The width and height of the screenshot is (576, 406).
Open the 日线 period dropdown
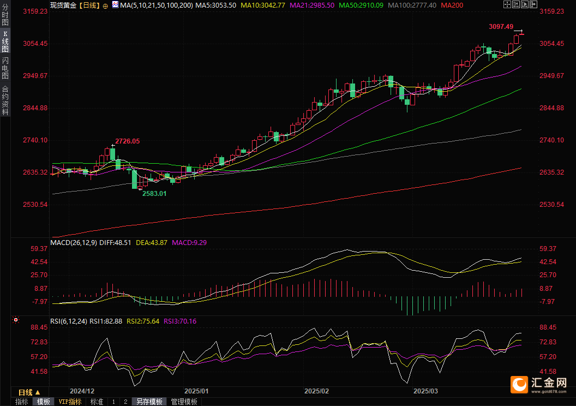(29, 392)
